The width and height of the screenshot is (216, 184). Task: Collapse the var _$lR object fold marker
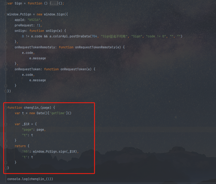pos(6,124)
